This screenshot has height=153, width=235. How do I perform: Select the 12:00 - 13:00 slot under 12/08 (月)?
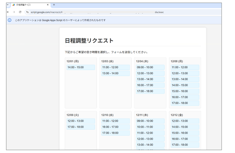pyautogui.click(x=184, y=73)
